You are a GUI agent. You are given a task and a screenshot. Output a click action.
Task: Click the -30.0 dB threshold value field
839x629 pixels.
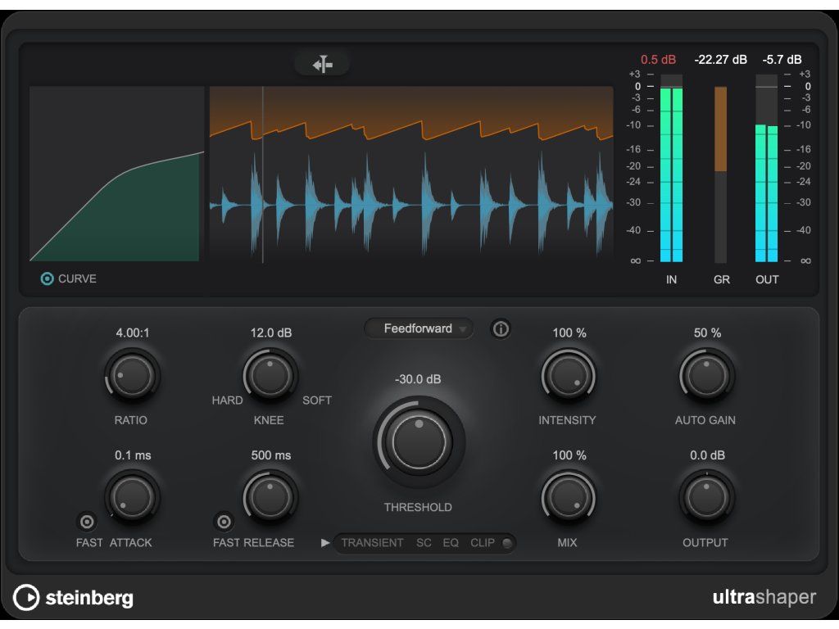click(x=418, y=379)
